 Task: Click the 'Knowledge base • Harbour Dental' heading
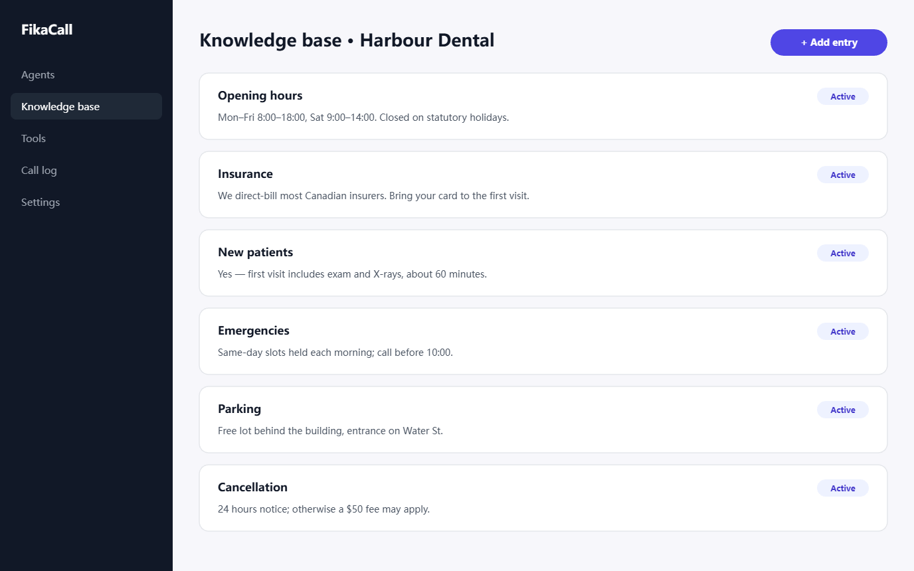coord(347,41)
